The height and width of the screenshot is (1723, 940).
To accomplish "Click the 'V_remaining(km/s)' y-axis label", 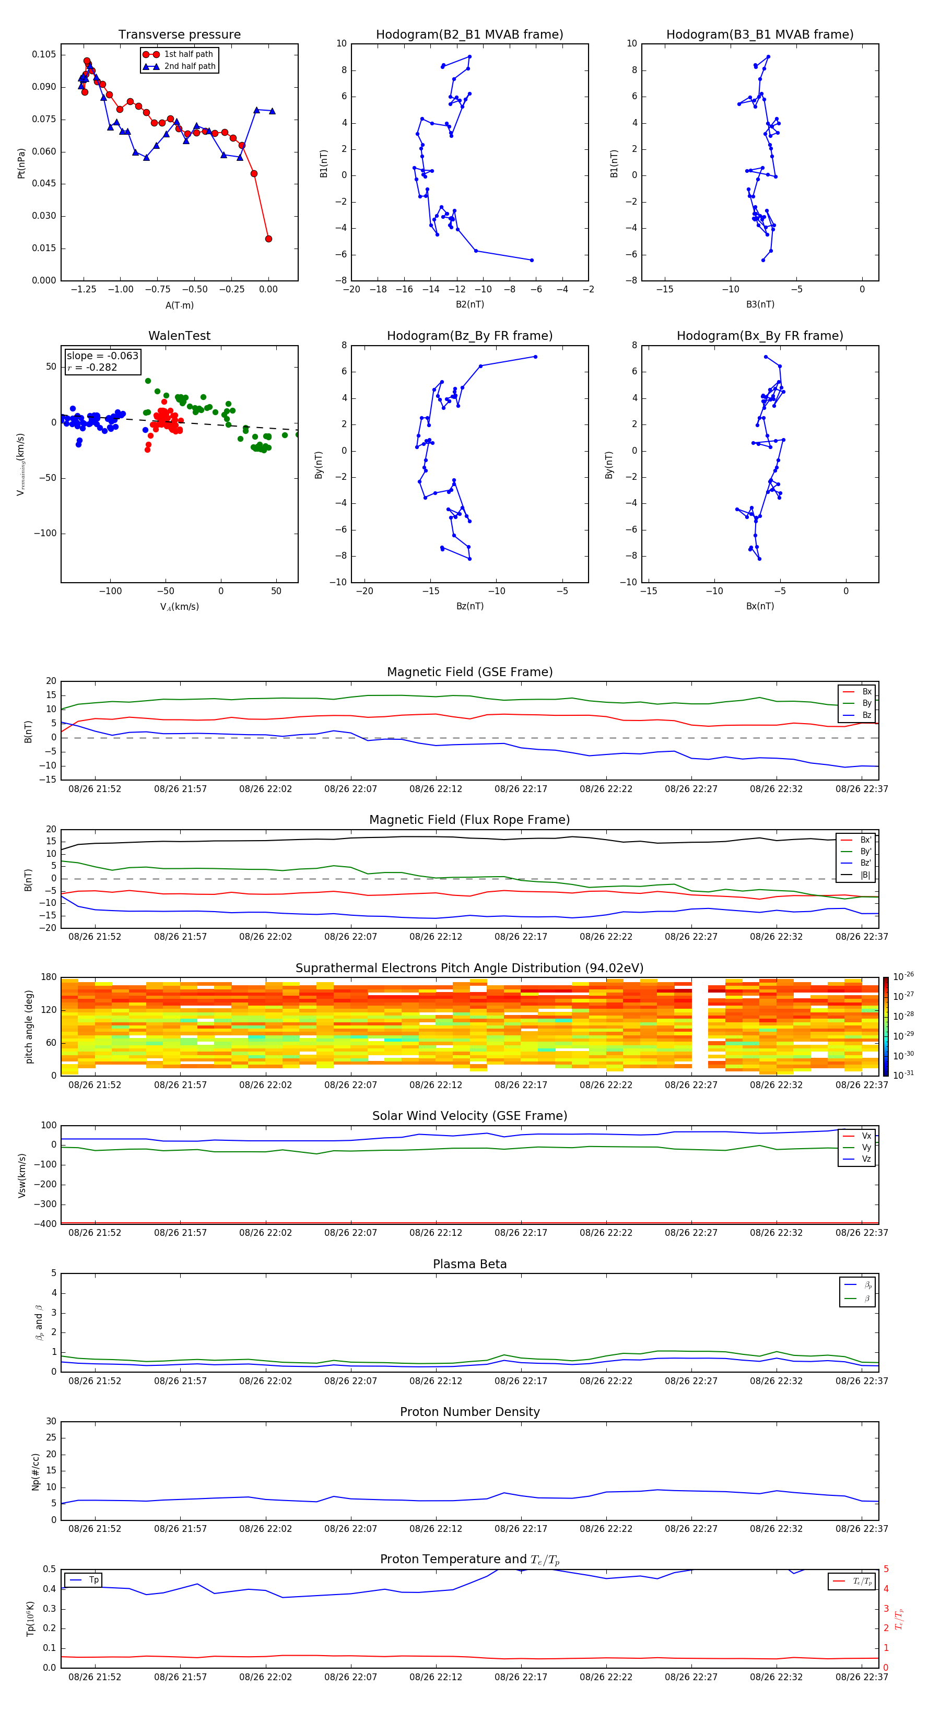I will (21, 464).
